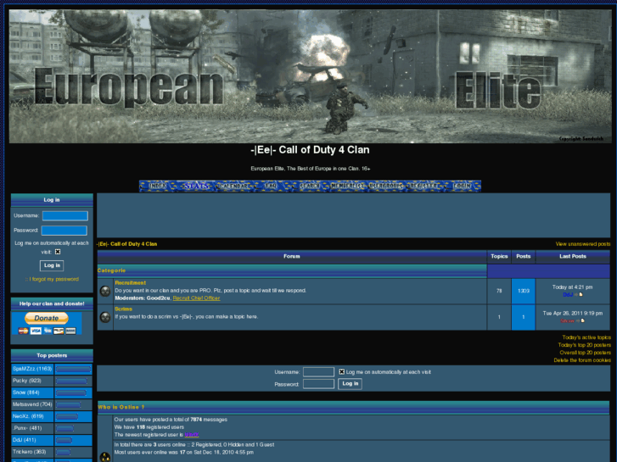Open Overall top 20 posters

(x=585, y=353)
